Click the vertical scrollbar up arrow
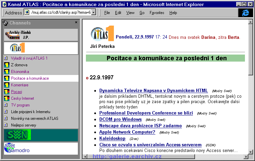This screenshot has width=255, height=161. 250,21
